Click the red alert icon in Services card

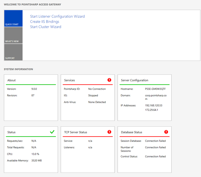[x=109, y=80]
